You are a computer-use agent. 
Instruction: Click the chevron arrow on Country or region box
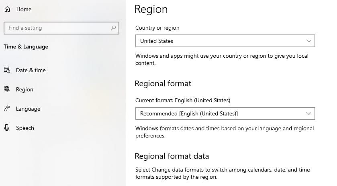pyautogui.click(x=308, y=41)
